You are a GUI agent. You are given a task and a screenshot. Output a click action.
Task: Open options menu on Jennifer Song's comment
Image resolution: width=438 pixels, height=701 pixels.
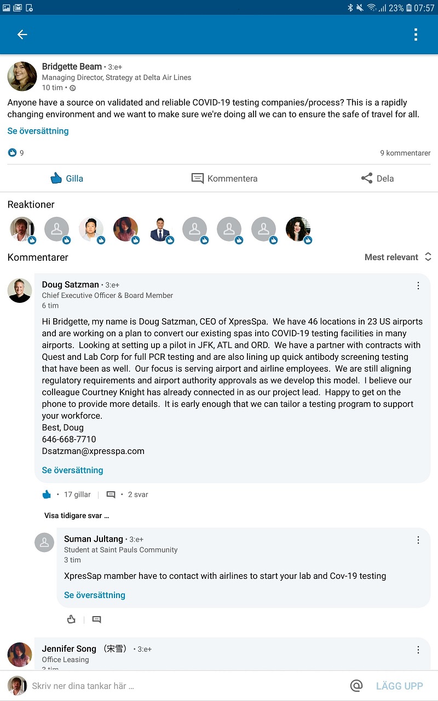click(x=418, y=650)
